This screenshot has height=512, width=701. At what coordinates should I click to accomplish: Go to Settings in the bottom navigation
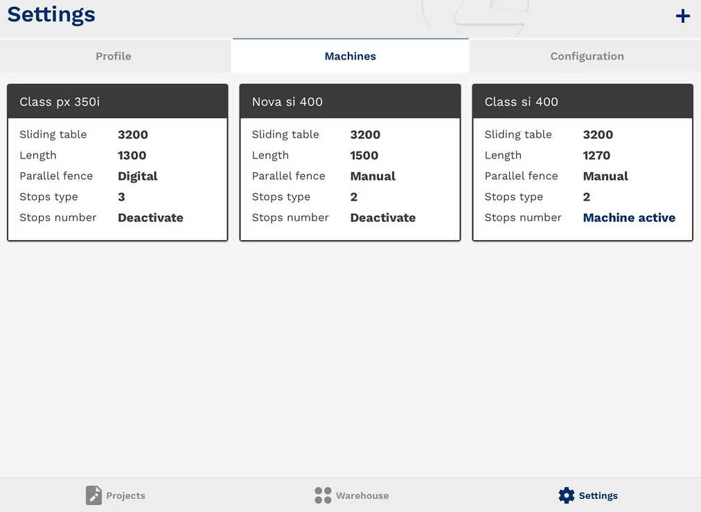coord(588,495)
